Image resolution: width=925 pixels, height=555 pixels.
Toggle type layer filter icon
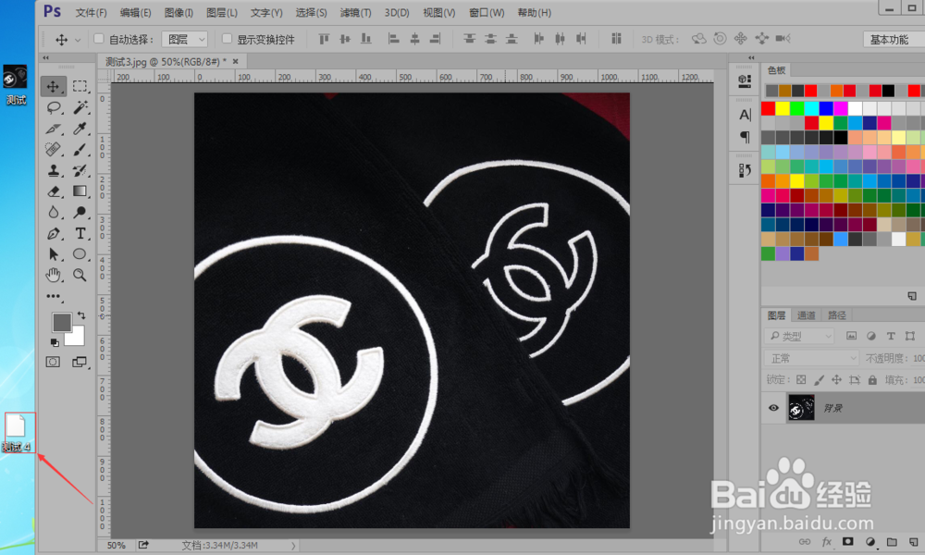[891, 336]
